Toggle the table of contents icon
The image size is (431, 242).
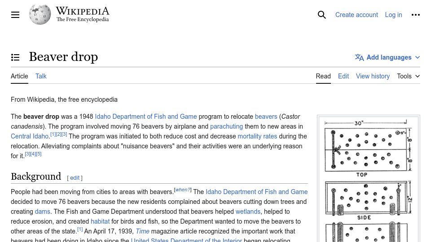pos(15,57)
